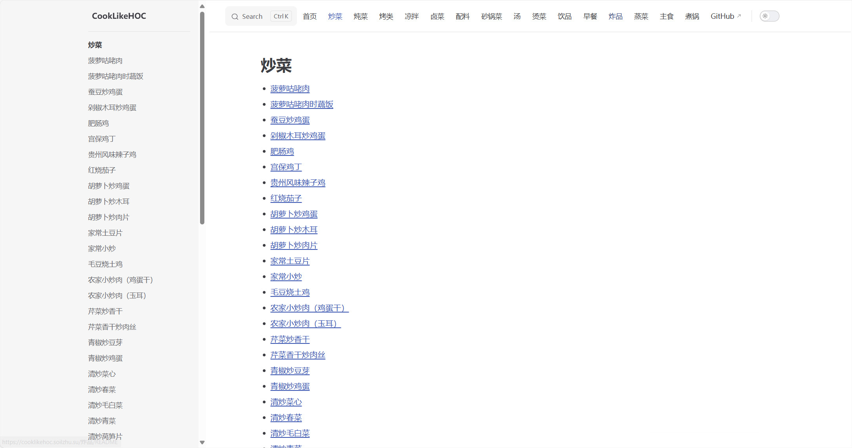Image resolution: width=852 pixels, height=448 pixels.
Task: Click the CookLikeHOC site title
Action: (119, 16)
